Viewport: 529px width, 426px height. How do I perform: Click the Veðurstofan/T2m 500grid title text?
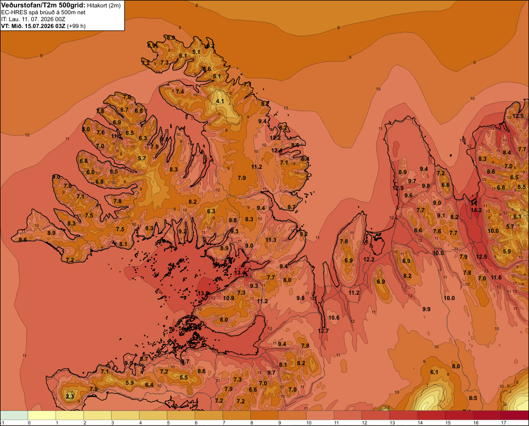coord(43,5)
